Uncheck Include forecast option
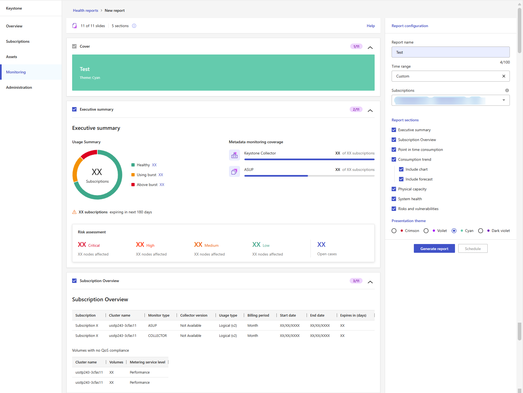Image resolution: width=523 pixels, height=393 pixels. tap(401, 179)
